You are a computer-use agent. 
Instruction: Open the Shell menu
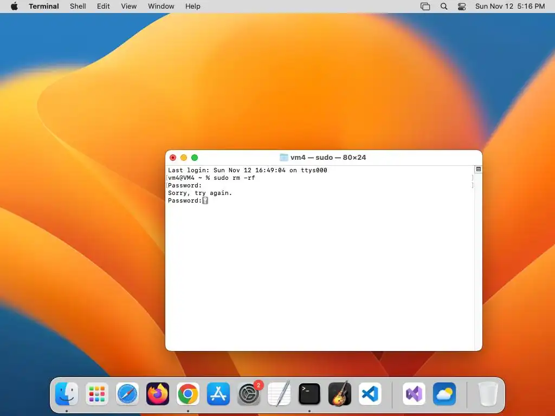click(78, 6)
